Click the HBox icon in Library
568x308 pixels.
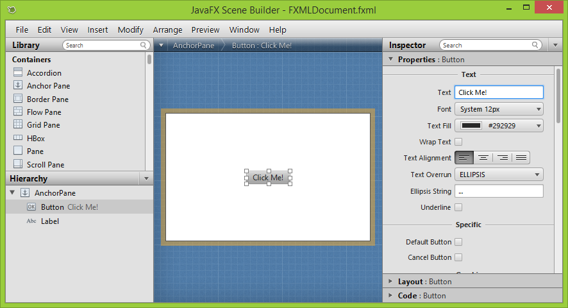(18, 137)
